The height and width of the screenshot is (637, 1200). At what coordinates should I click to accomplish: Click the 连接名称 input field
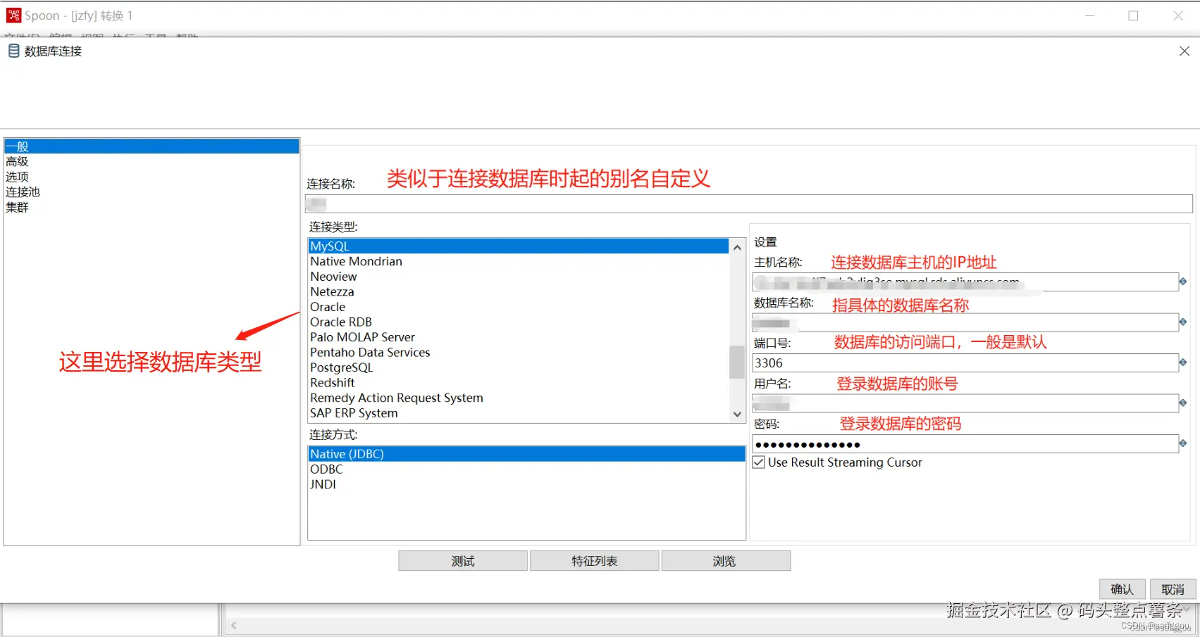click(x=749, y=204)
